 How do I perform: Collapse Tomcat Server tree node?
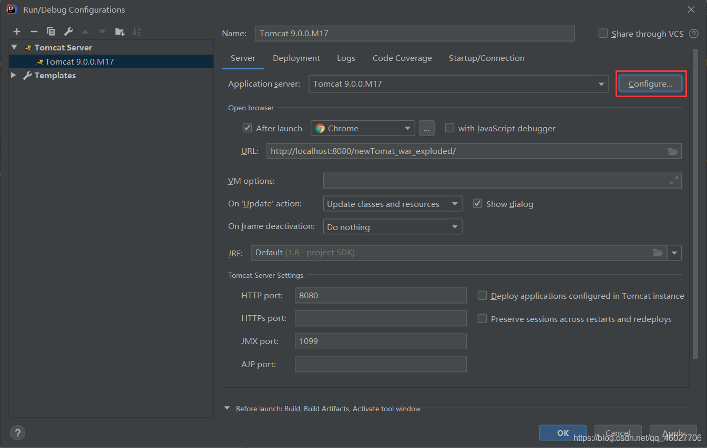(14, 47)
